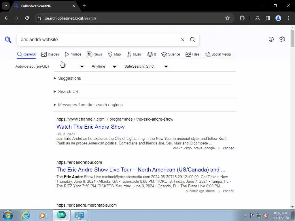This screenshot has width=295, height=221.
Task: Toggle Chrome side panel icon
Action: pyautogui.click(x=268, y=18)
